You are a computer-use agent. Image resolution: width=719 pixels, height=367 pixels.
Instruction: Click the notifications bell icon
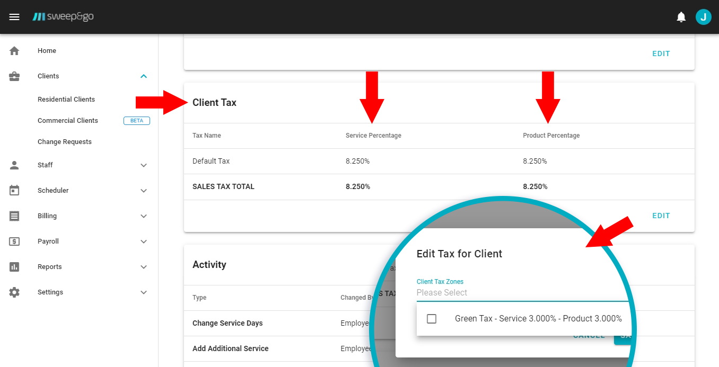pyautogui.click(x=681, y=17)
